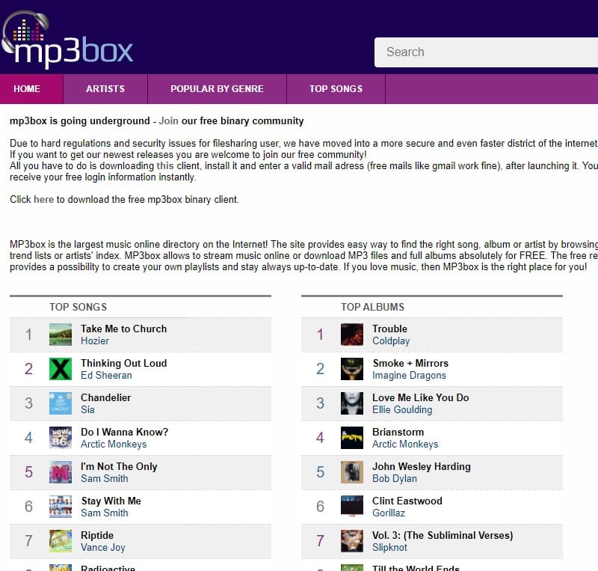This screenshot has height=571, width=598.
Task: Open song Thinking Out Loud
Action: (124, 363)
